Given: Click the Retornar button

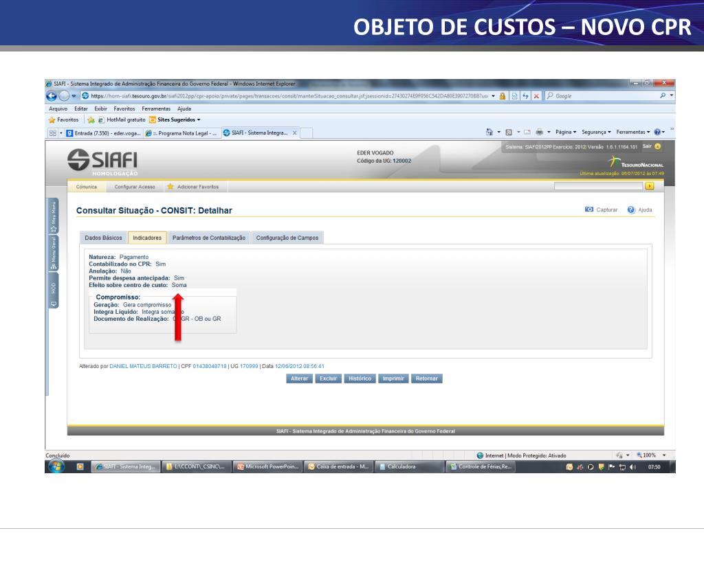Looking at the screenshot, I should click(426, 378).
